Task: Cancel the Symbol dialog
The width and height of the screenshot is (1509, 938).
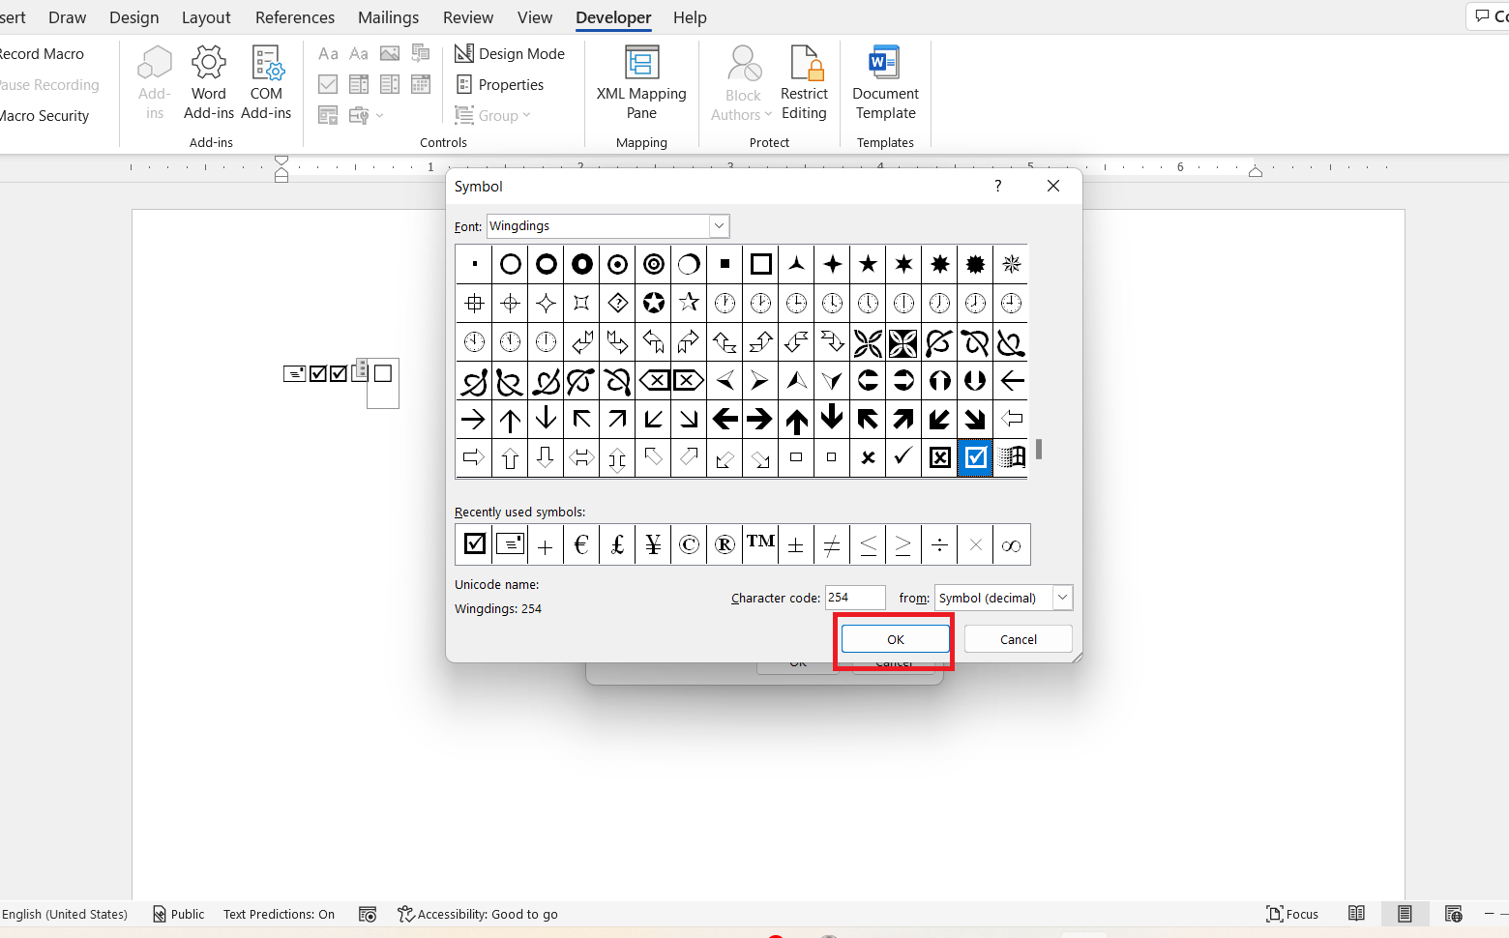Action: click(1018, 639)
